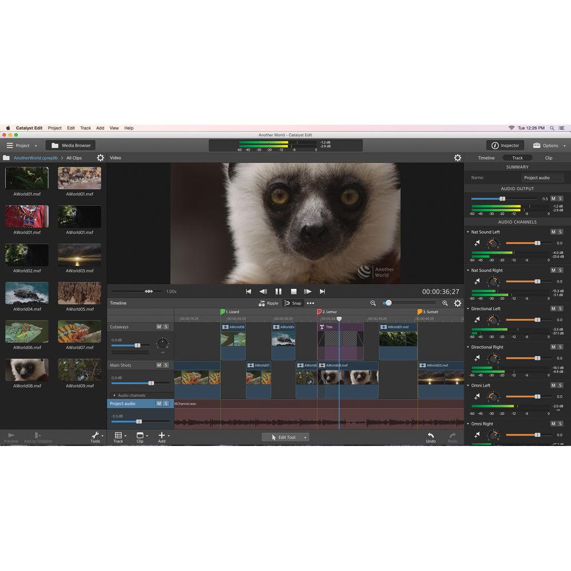
Task: Click the Undo icon
Action: (431, 437)
